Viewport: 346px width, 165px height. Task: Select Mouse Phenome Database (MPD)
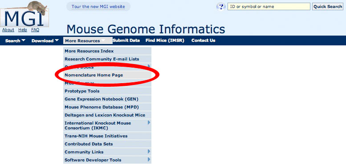[107, 107]
